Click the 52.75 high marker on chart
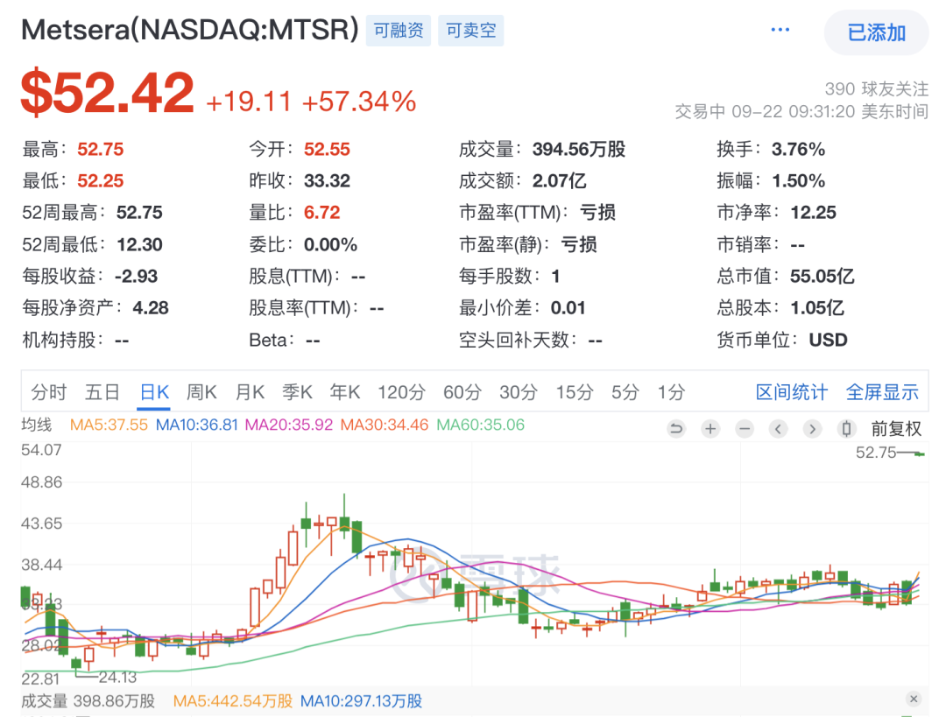This screenshot has height=717, width=946. coord(876,453)
